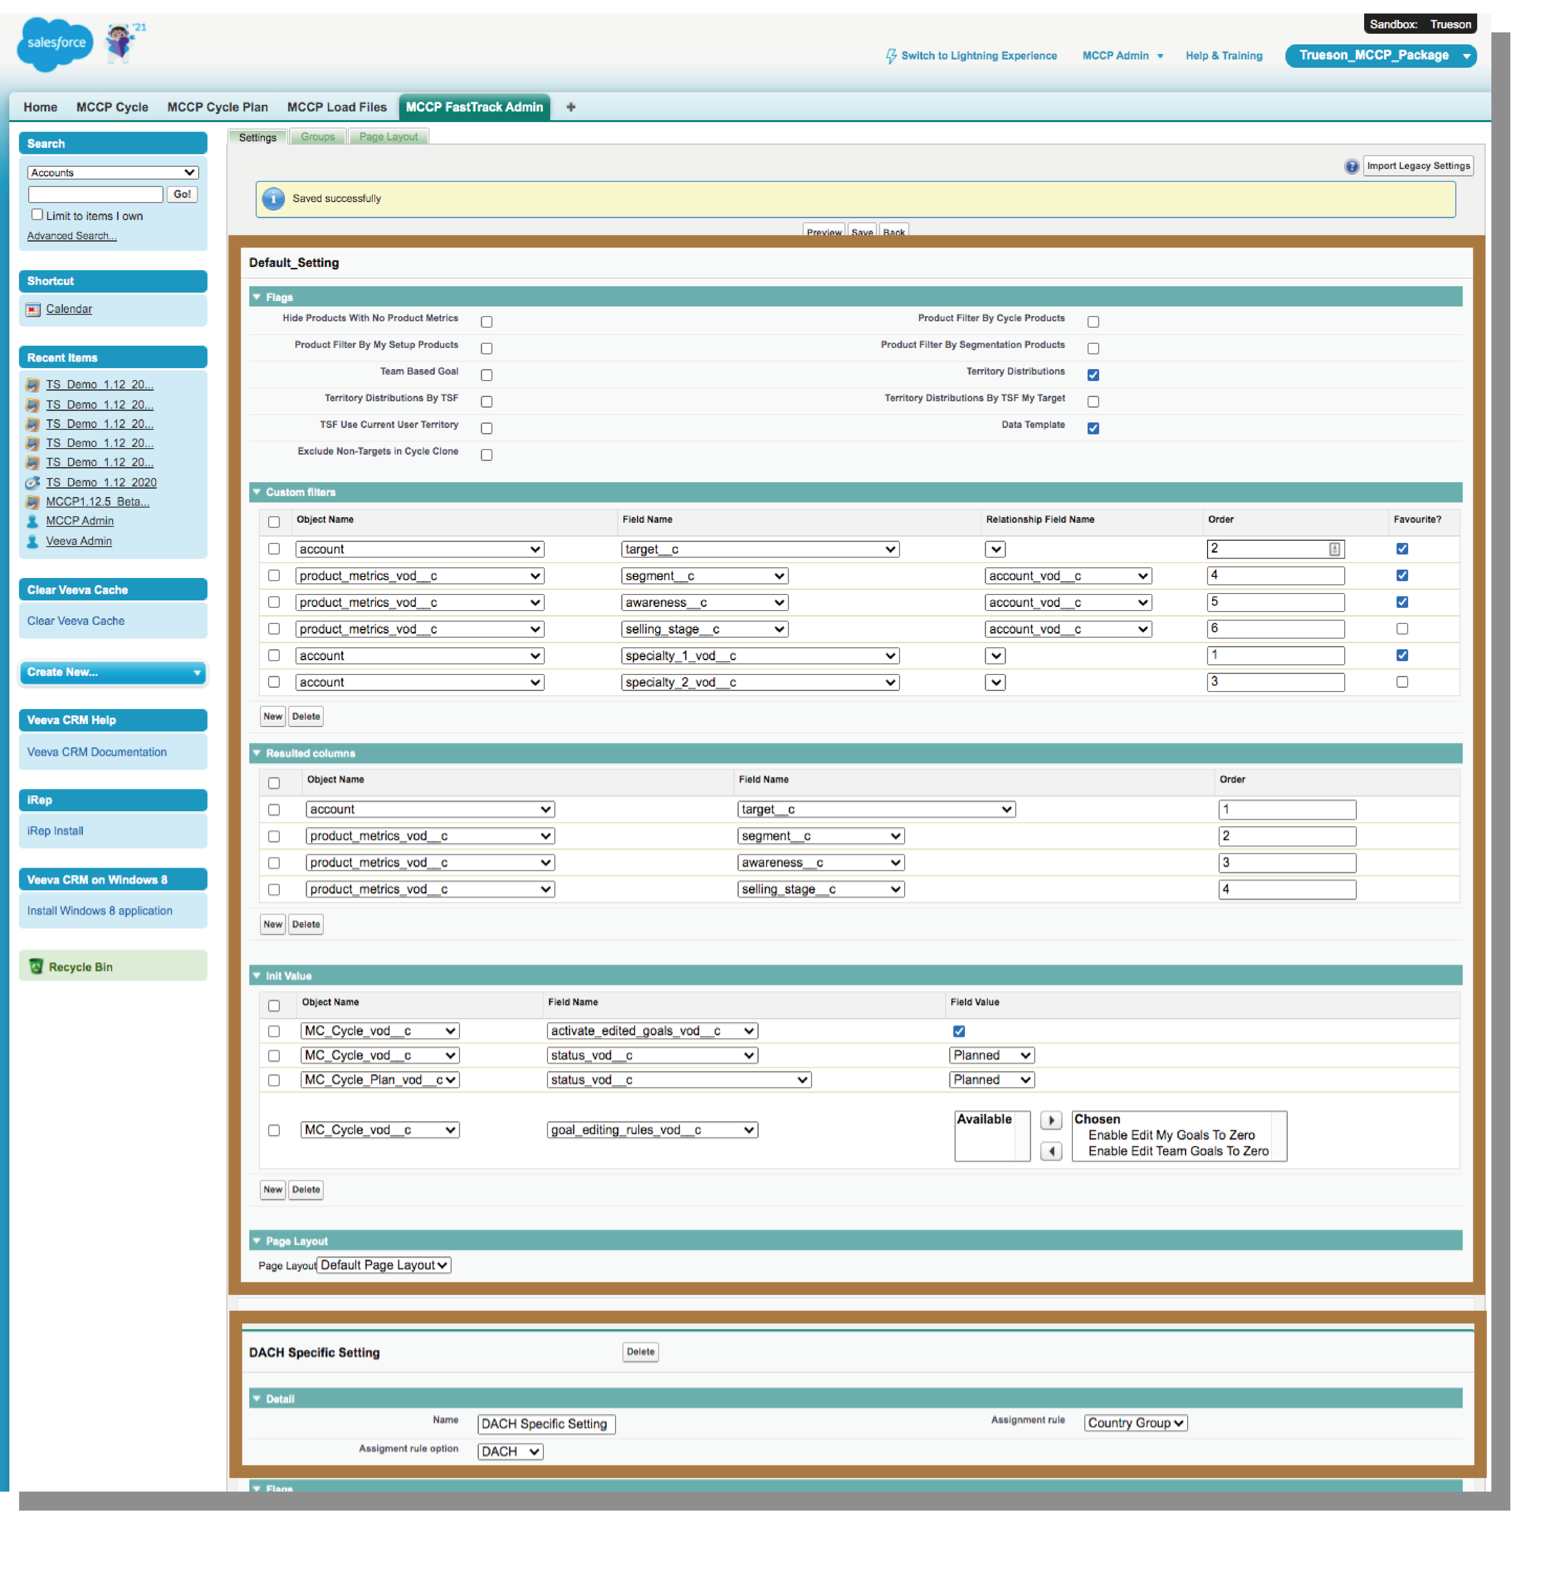Viewport: 1553px width, 1578px height.
Task: Open the Accounts search scope dropdown
Action: pos(113,173)
